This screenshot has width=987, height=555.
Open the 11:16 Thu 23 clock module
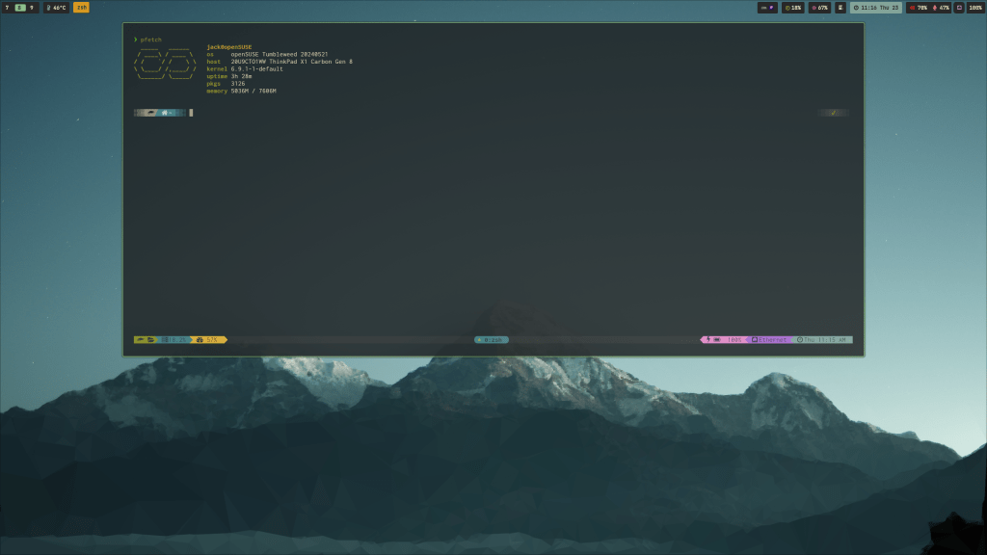876,8
